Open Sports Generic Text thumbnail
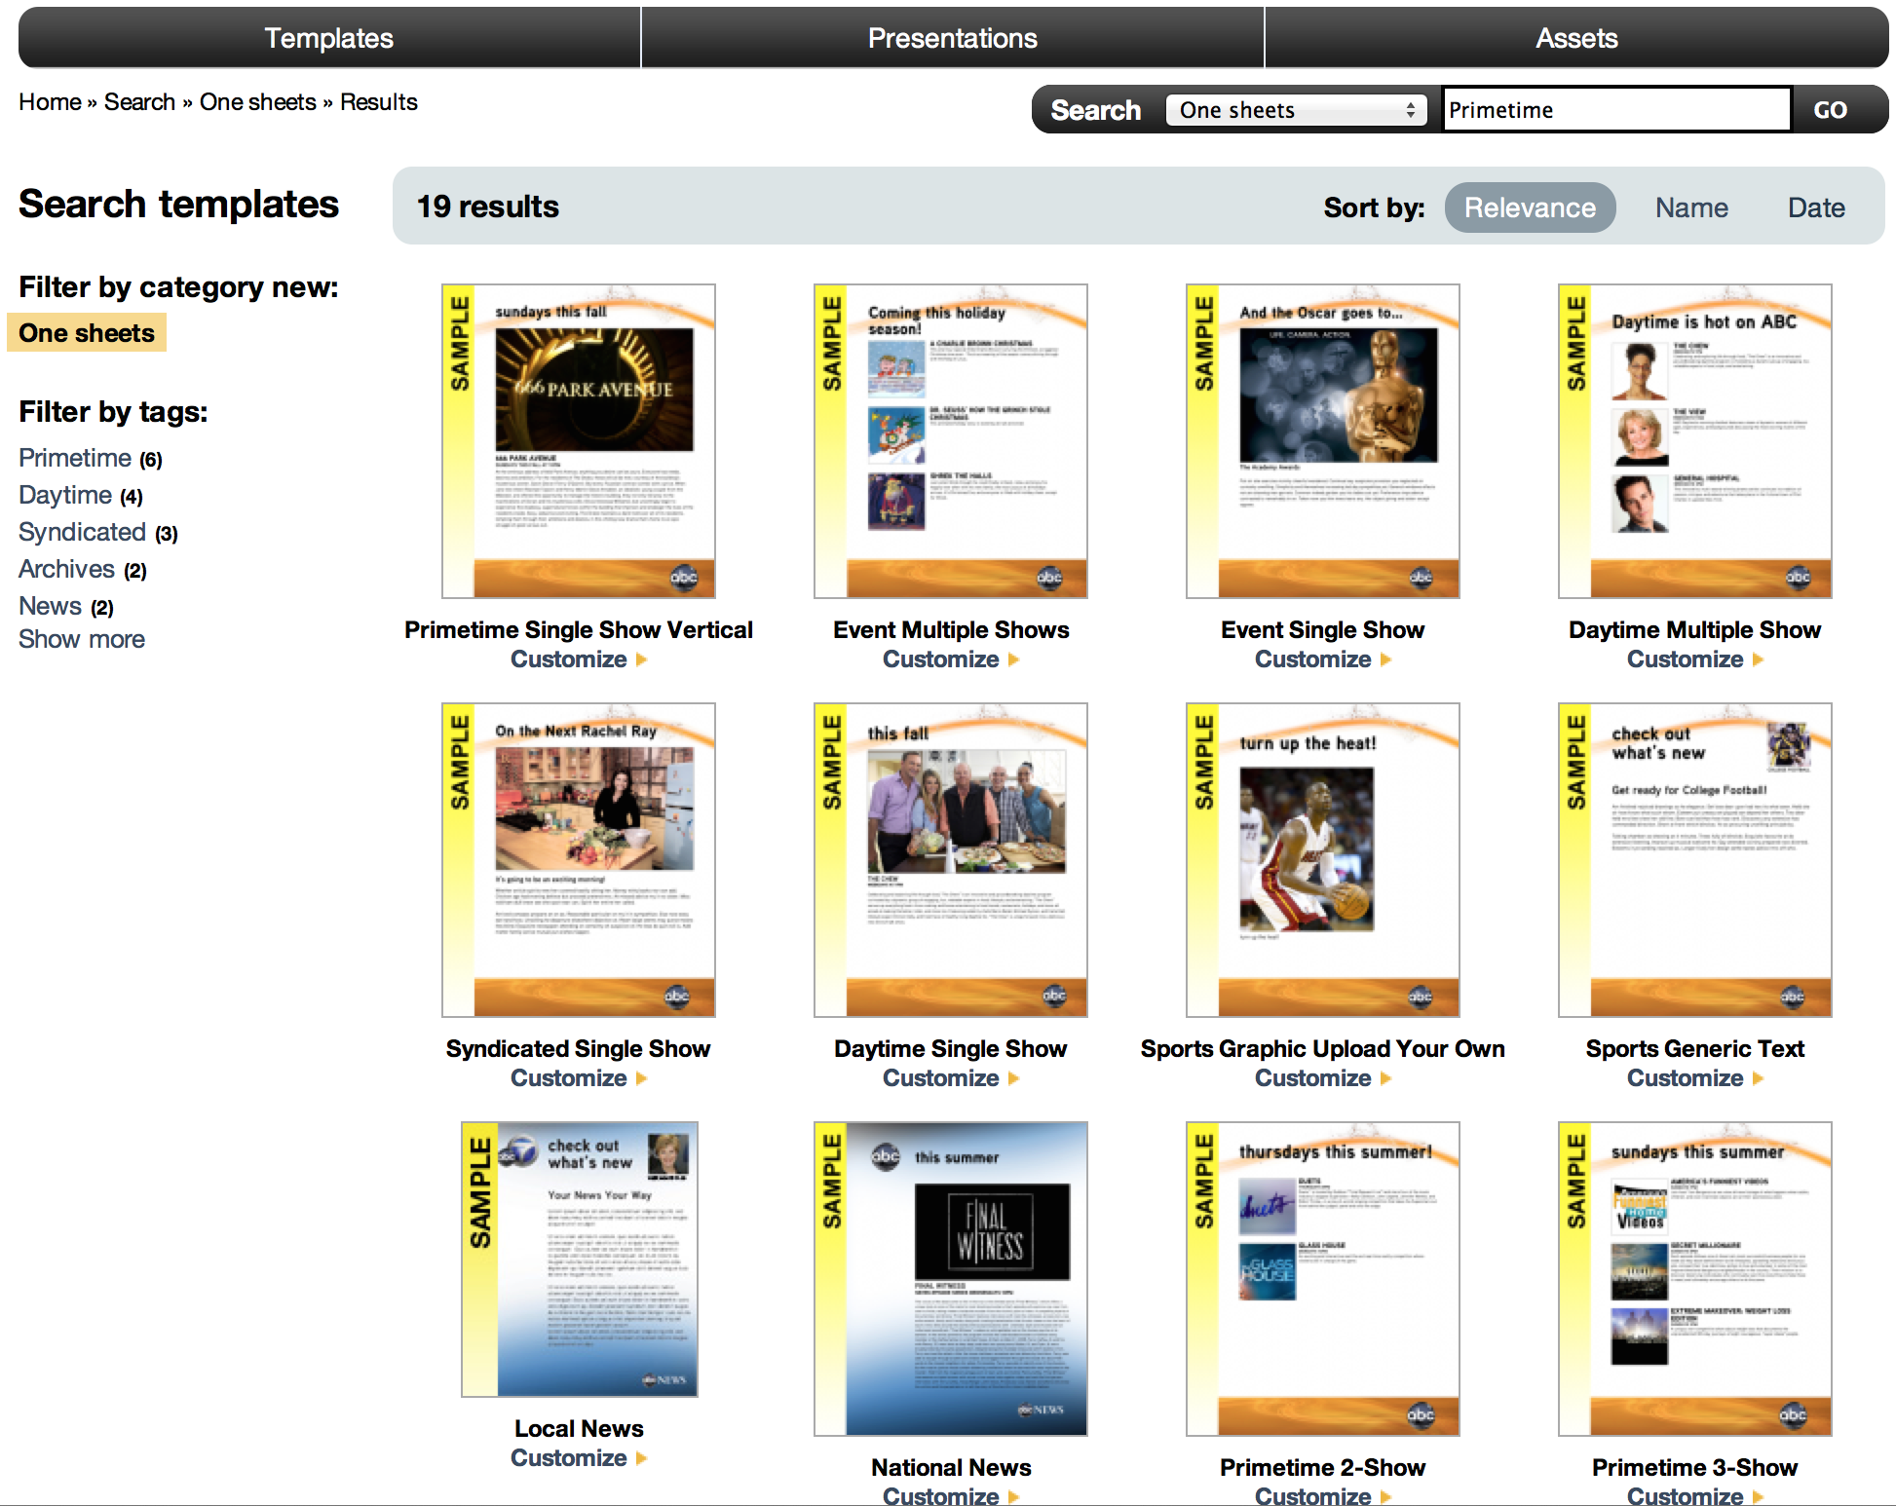 1695,860
